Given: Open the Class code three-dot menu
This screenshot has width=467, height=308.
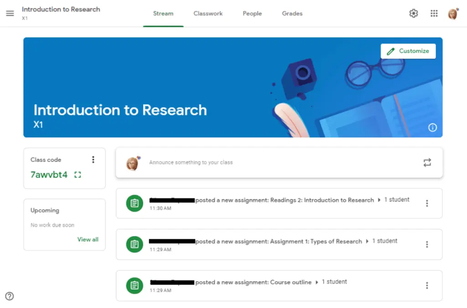Looking at the screenshot, I should point(93,160).
